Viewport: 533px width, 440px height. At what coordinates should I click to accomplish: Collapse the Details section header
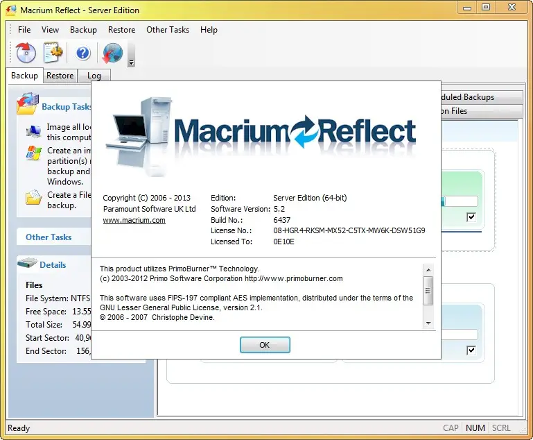[x=53, y=264]
